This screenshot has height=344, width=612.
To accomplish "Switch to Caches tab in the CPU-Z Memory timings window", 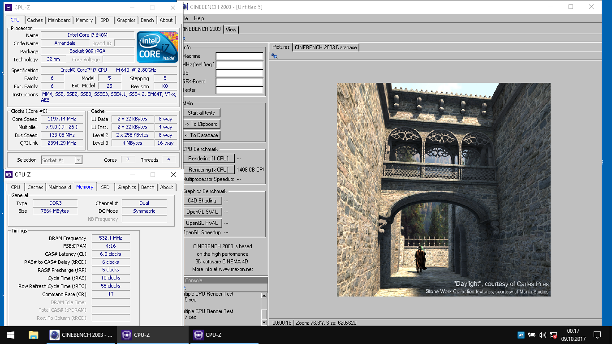I will (x=35, y=187).
